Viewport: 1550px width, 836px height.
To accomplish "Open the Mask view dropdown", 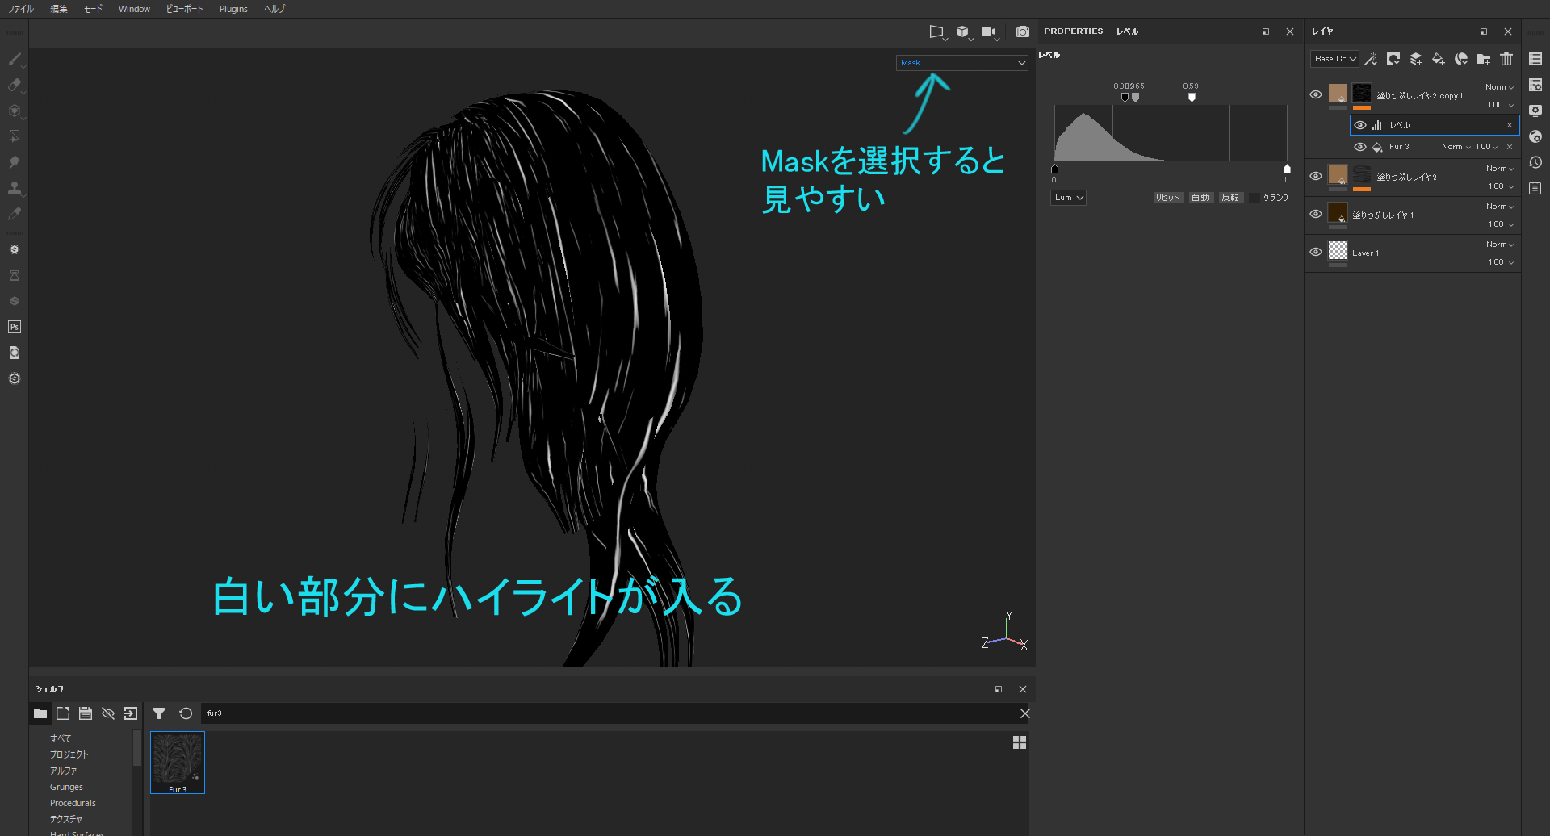I will point(961,62).
